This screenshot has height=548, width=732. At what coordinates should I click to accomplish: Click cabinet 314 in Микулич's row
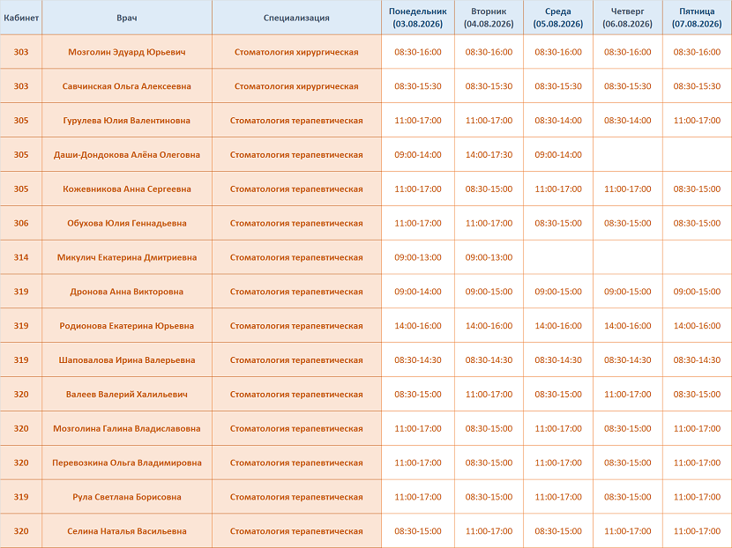pyautogui.click(x=21, y=257)
